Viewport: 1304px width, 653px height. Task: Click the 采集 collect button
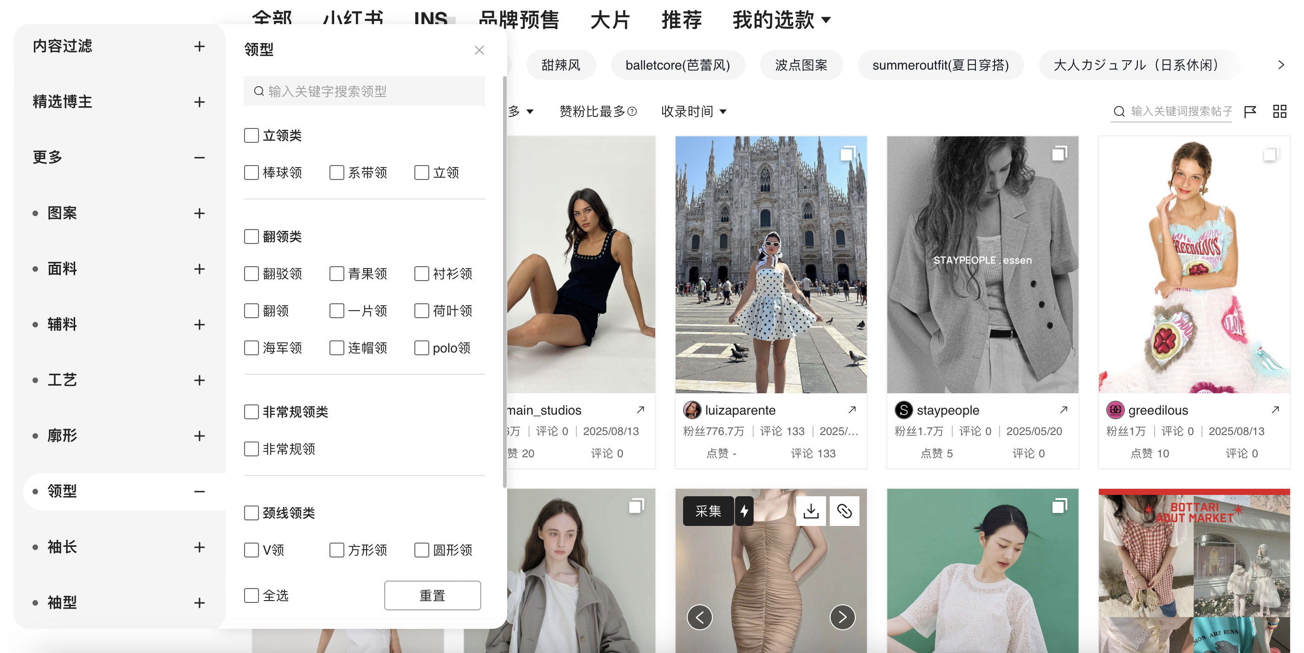tap(708, 511)
